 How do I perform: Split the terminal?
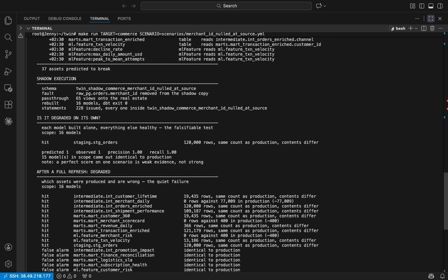(x=424, y=28)
